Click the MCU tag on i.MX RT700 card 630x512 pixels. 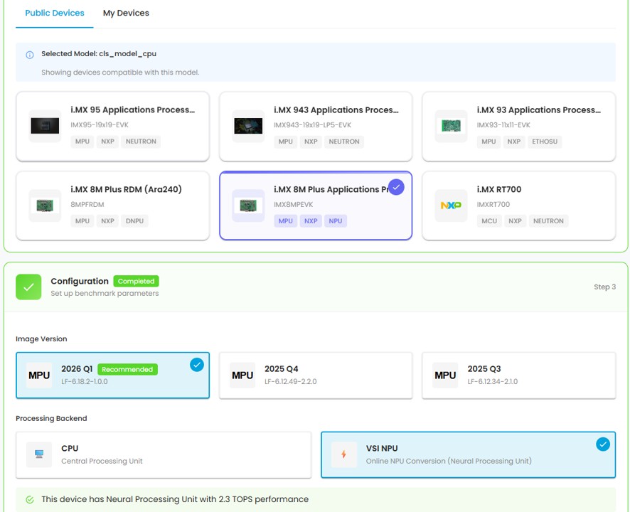point(489,221)
